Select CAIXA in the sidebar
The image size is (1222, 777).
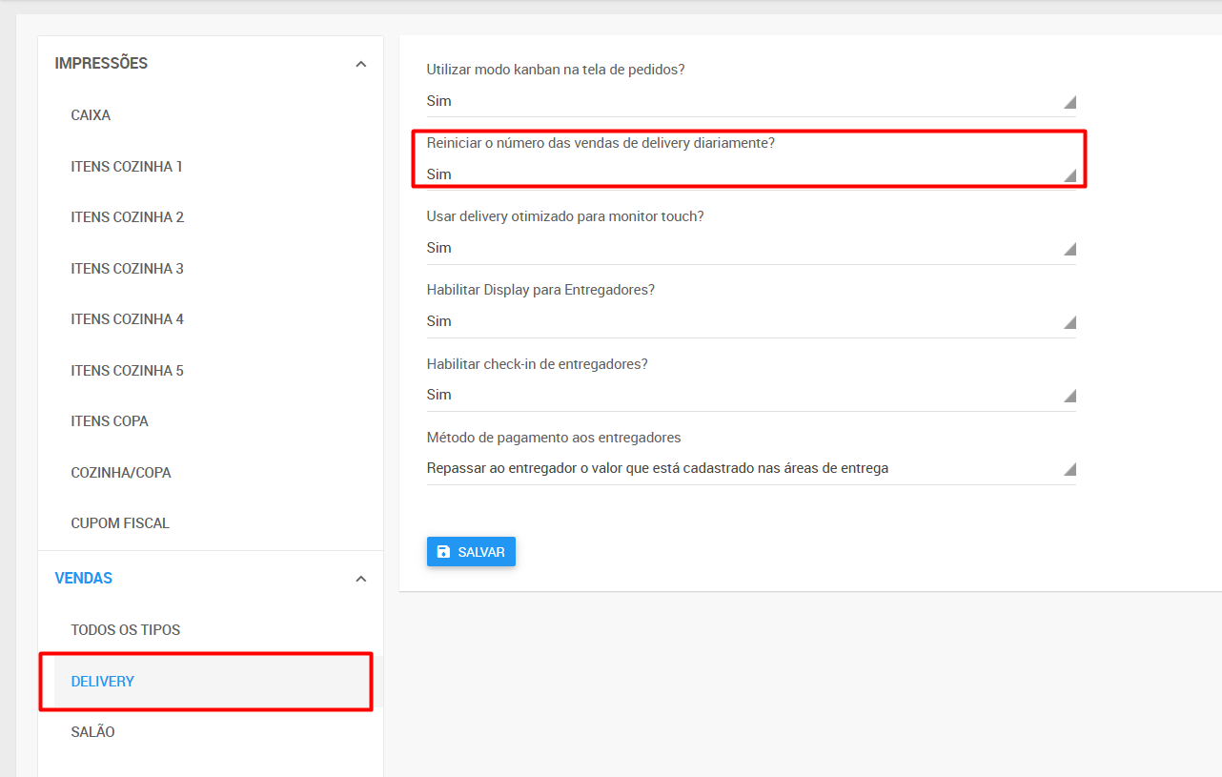pos(91,115)
